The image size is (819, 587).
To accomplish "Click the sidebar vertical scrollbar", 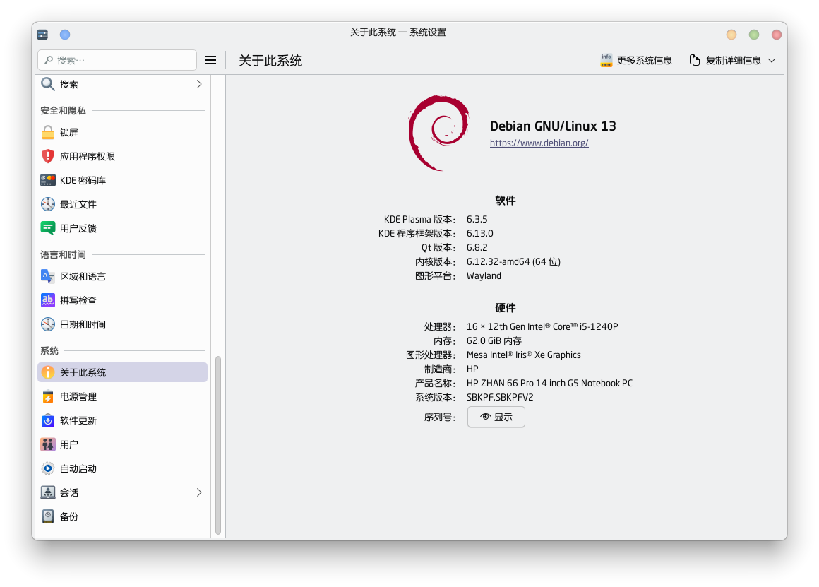I will (x=217, y=445).
